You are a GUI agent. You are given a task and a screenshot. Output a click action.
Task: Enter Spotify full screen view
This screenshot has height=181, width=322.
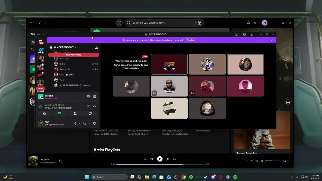pyautogui.click(x=290, y=161)
